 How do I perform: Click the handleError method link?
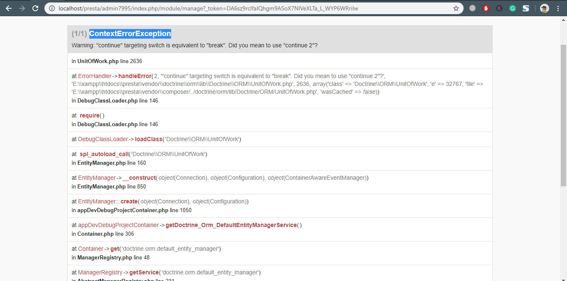[x=135, y=76]
